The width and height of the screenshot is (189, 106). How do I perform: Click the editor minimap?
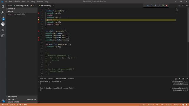pyautogui.click(x=177, y=11)
